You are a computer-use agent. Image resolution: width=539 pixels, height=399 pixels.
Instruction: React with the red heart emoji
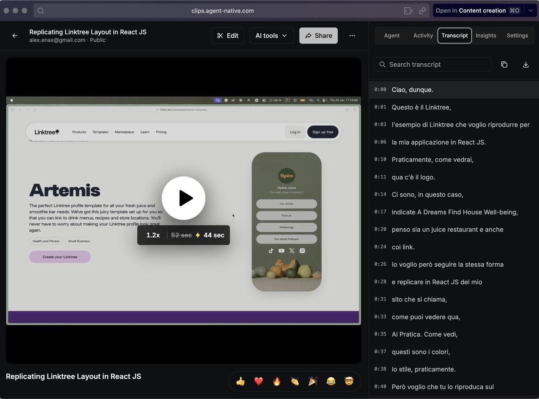[x=259, y=381]
